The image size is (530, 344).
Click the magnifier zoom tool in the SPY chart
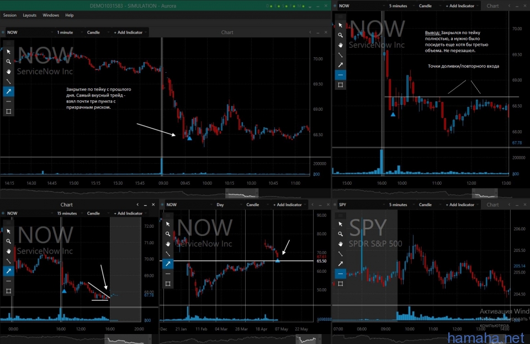(x=341, y=234)
